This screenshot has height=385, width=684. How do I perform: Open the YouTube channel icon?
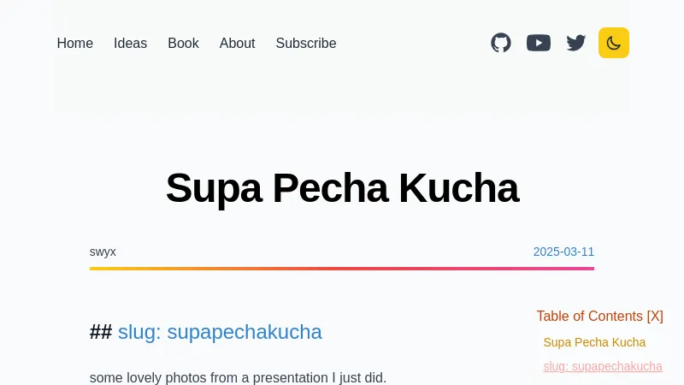coord(539,43)
